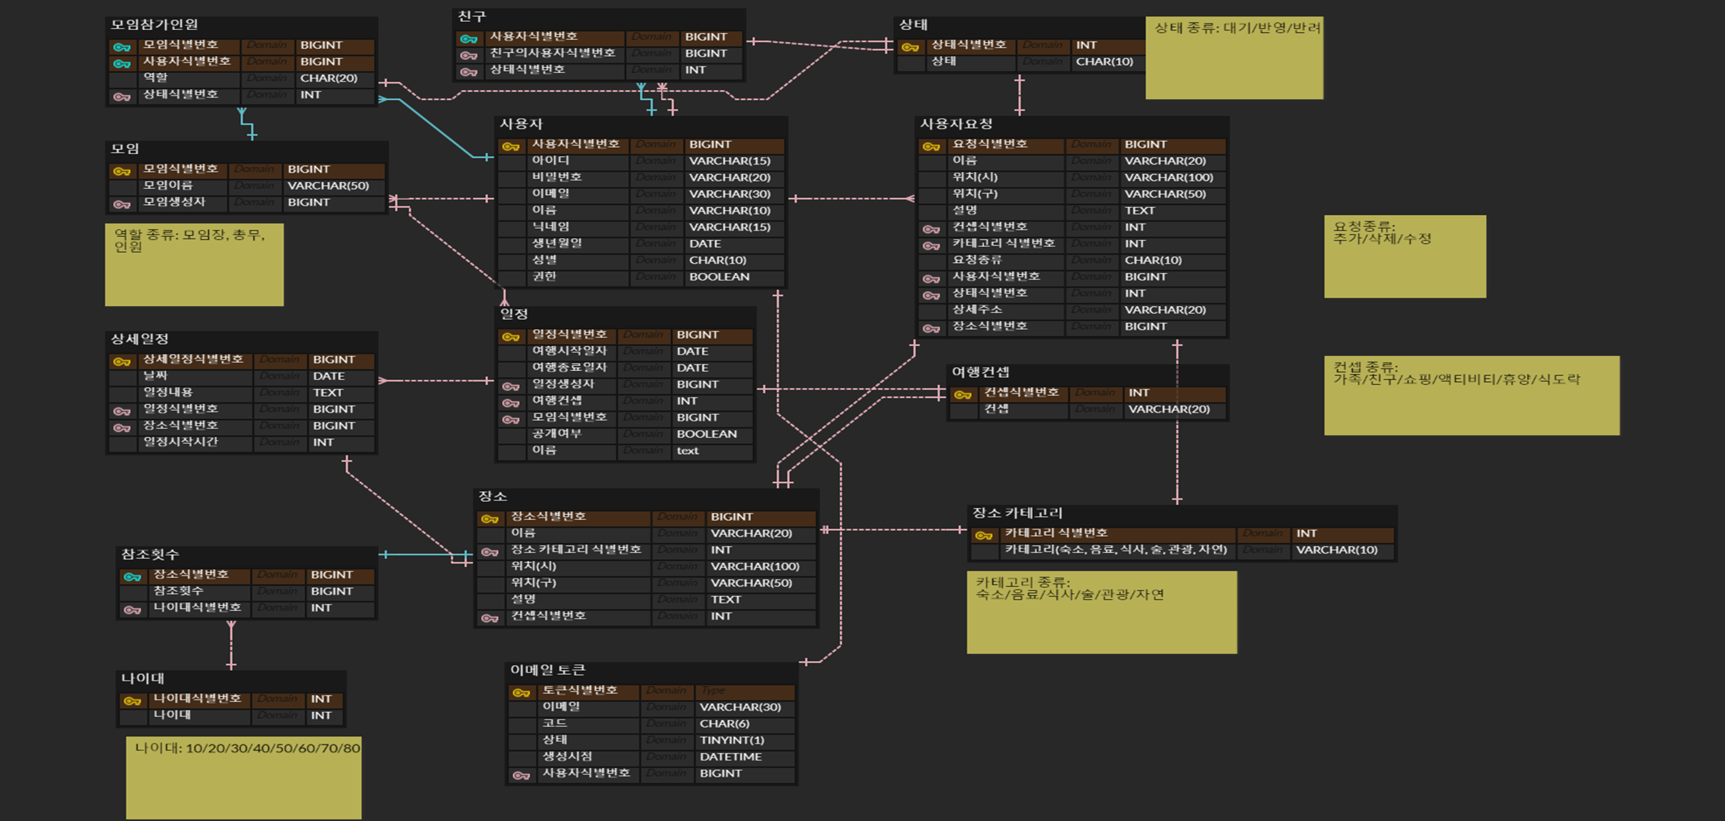This screenshot has height=821, width=1725.
Task: Click the foreign key icon beside 컨셉식별번호 in 장소 table
Action: pos(489,619)
